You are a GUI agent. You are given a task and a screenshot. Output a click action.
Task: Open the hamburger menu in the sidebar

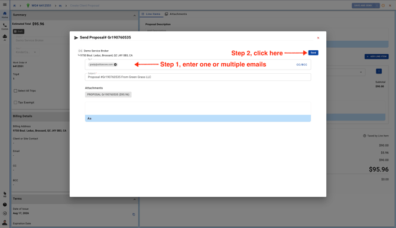click(5, 5)
